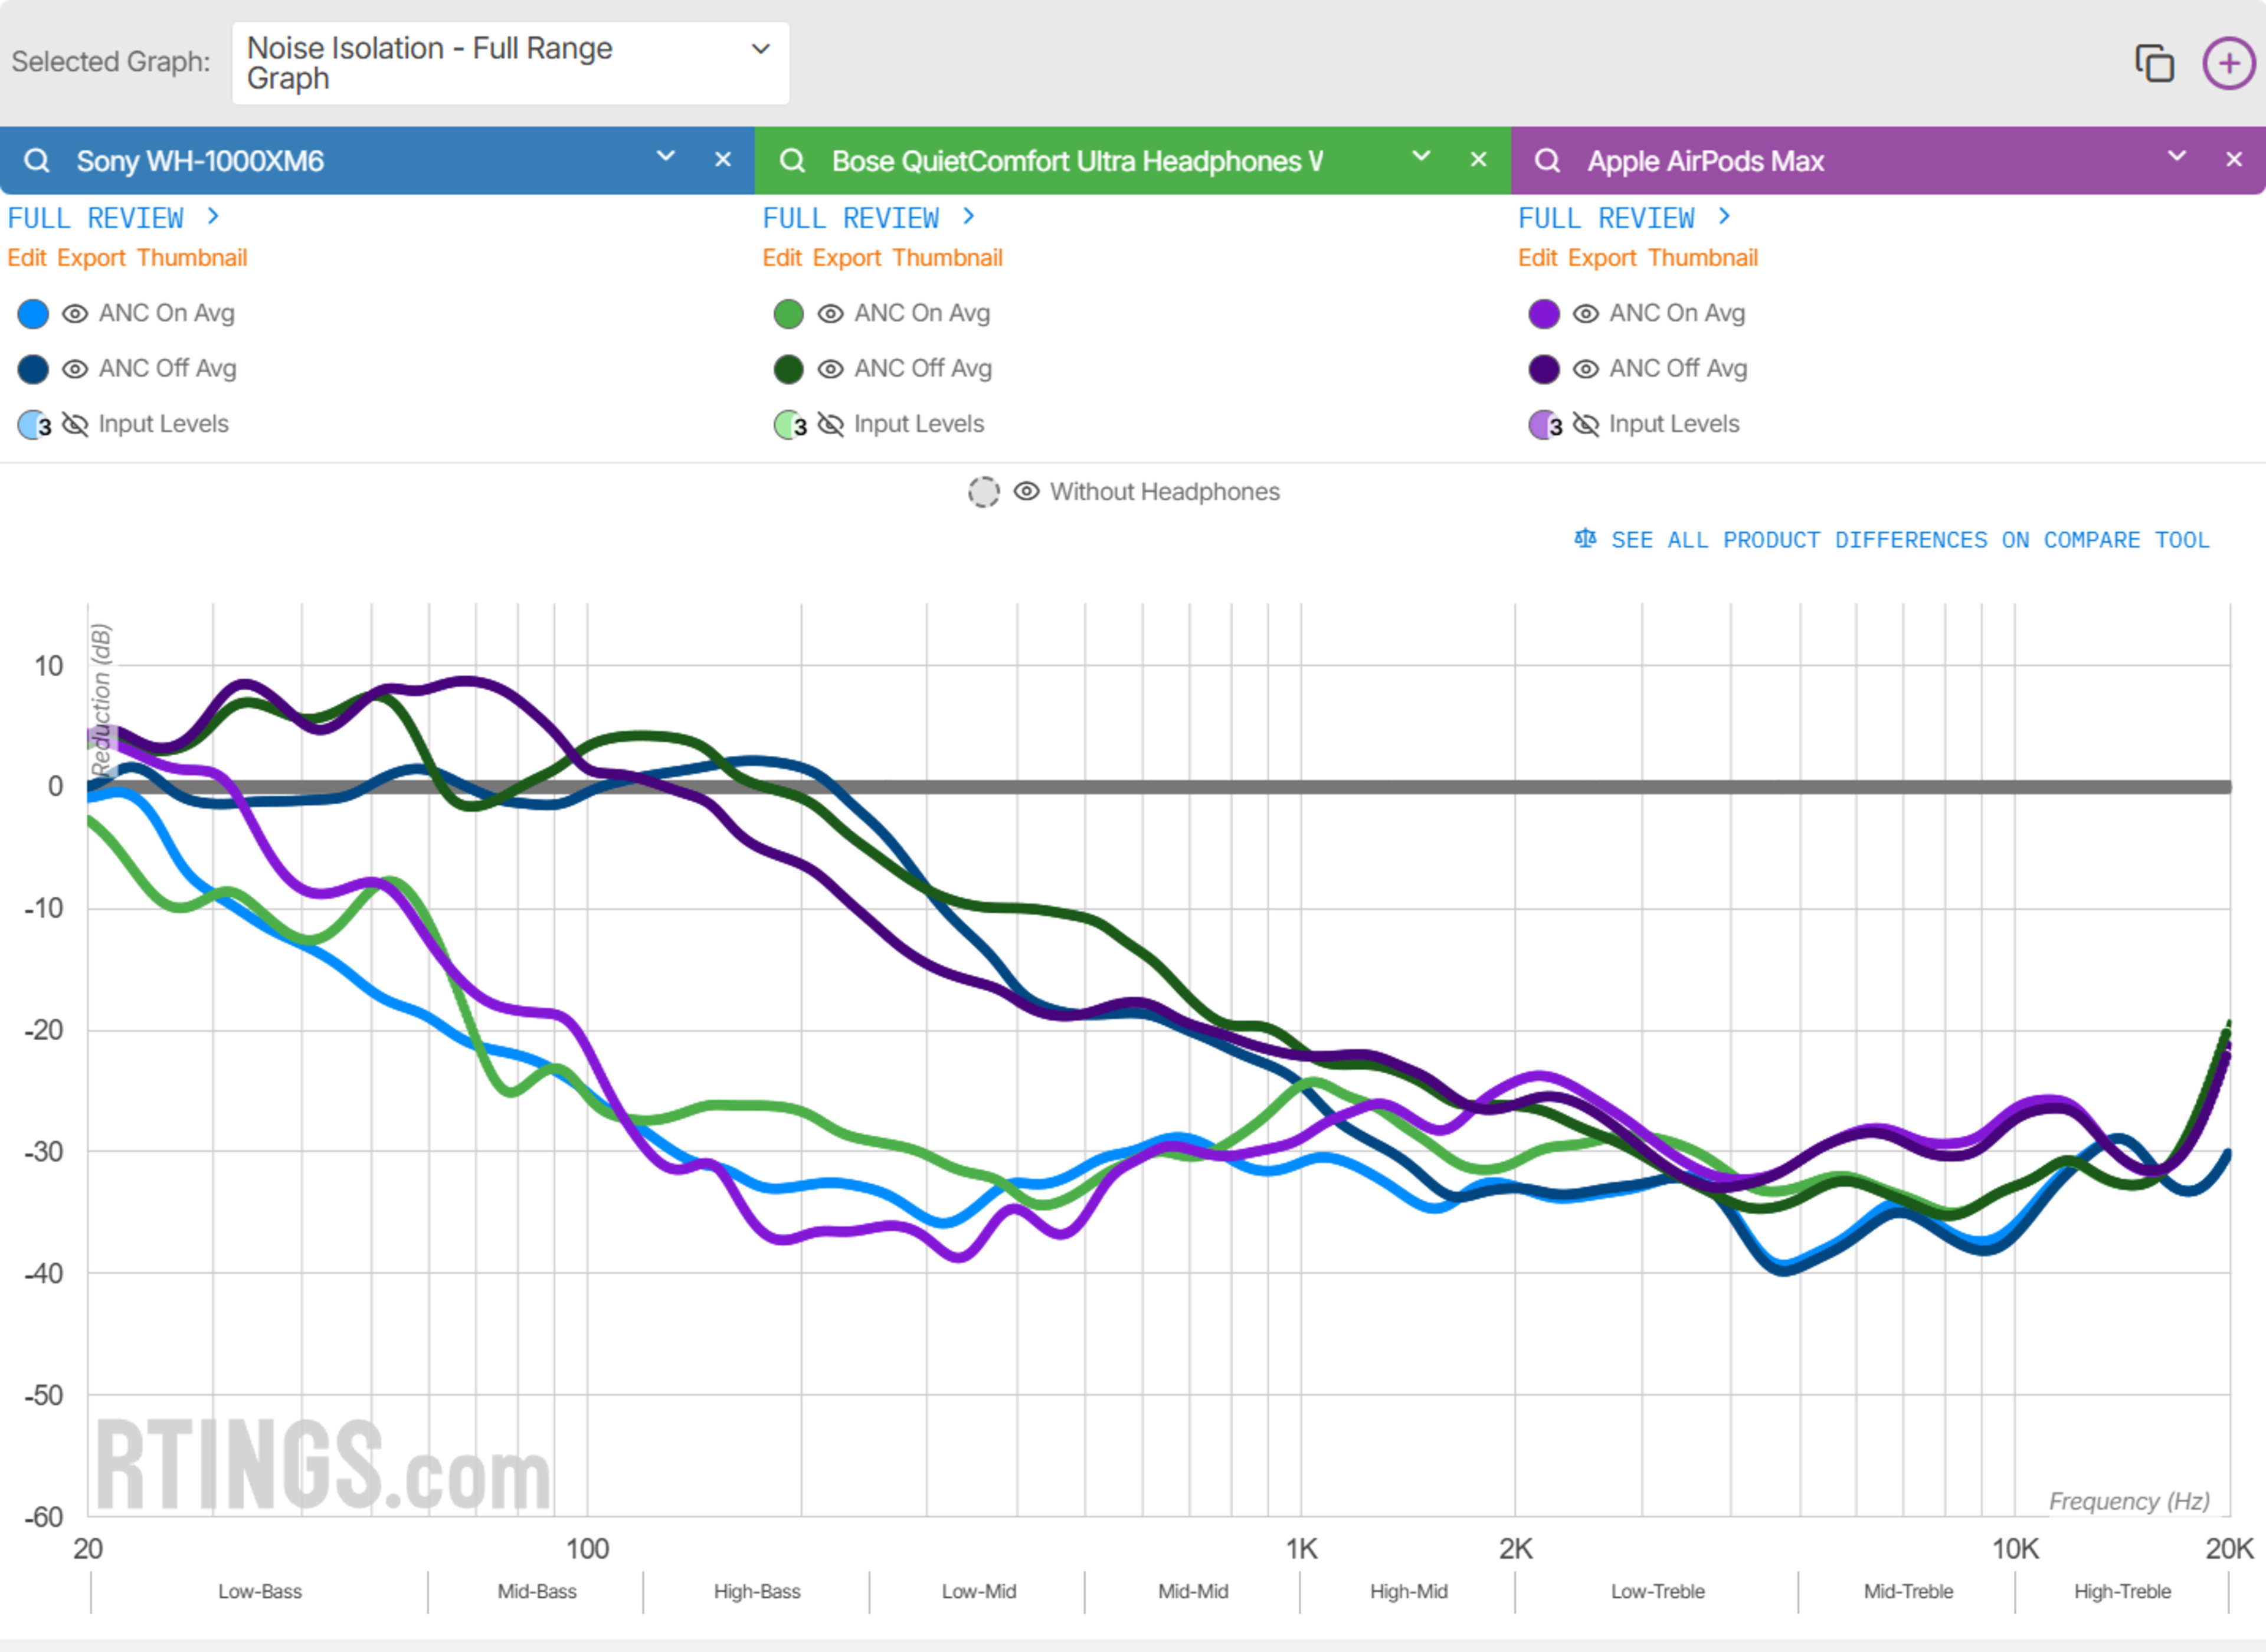The height and width of the screenshot is (1652, 2266).
Task: Click the purple add product plus icon
Action: pos(2228,63)
